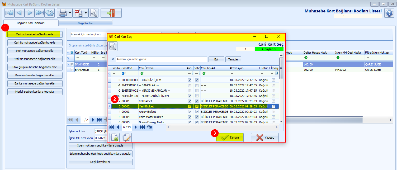397x170 pixels.
Task: Toggle EIrsaliye checkbox for Yeşil Bisiklet row
Action: [274, 106]
